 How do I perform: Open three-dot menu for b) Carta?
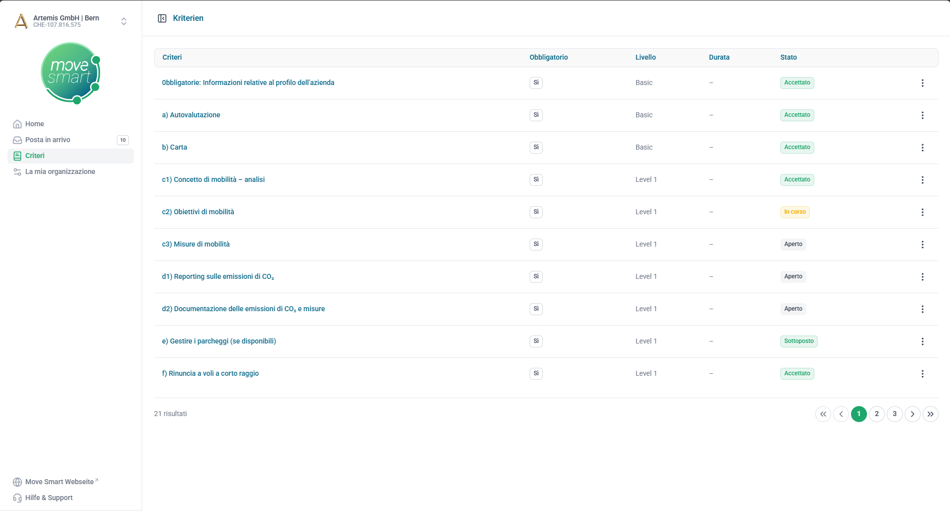point(922,148)
